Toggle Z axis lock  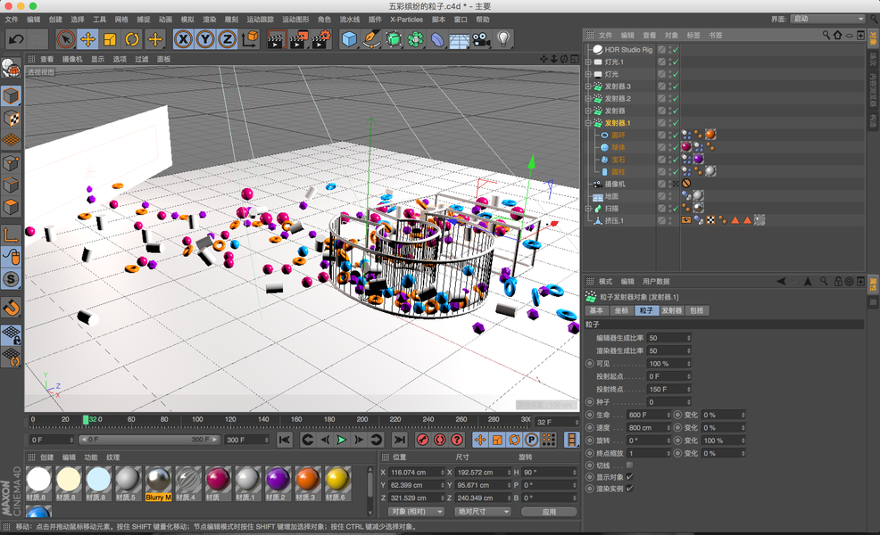(228, 39)
